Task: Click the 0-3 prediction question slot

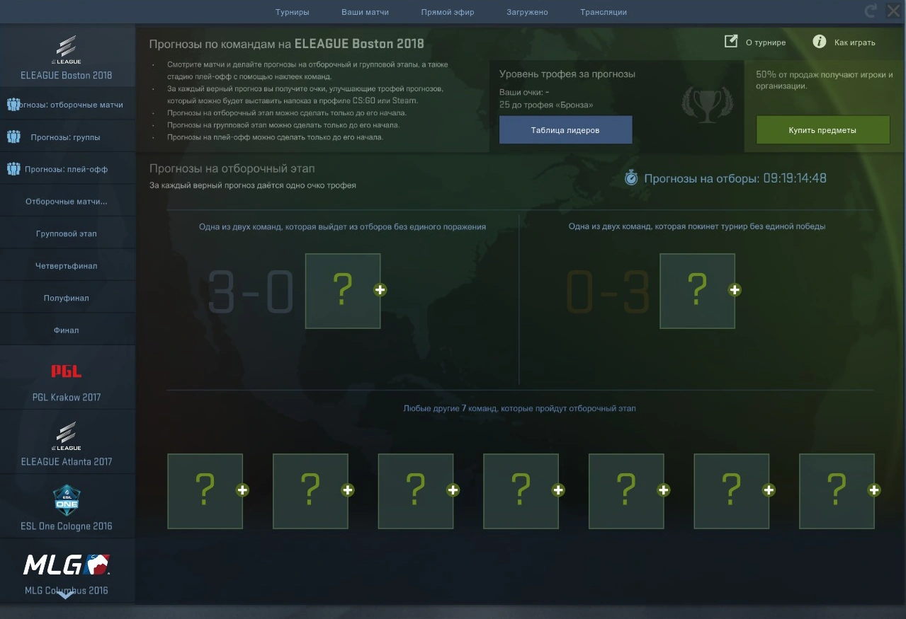Action: (x=697, y=291)
